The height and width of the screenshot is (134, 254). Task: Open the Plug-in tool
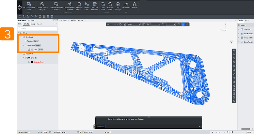pyautogui.click(x=135, y=5)
